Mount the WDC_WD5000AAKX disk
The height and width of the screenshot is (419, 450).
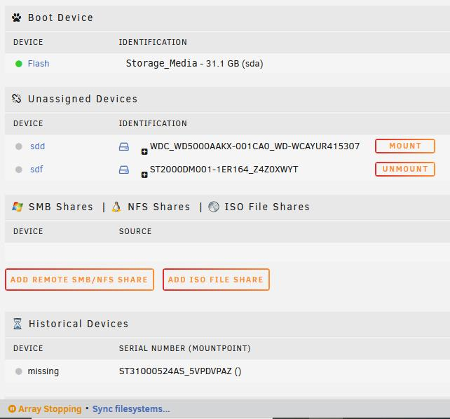405,146
